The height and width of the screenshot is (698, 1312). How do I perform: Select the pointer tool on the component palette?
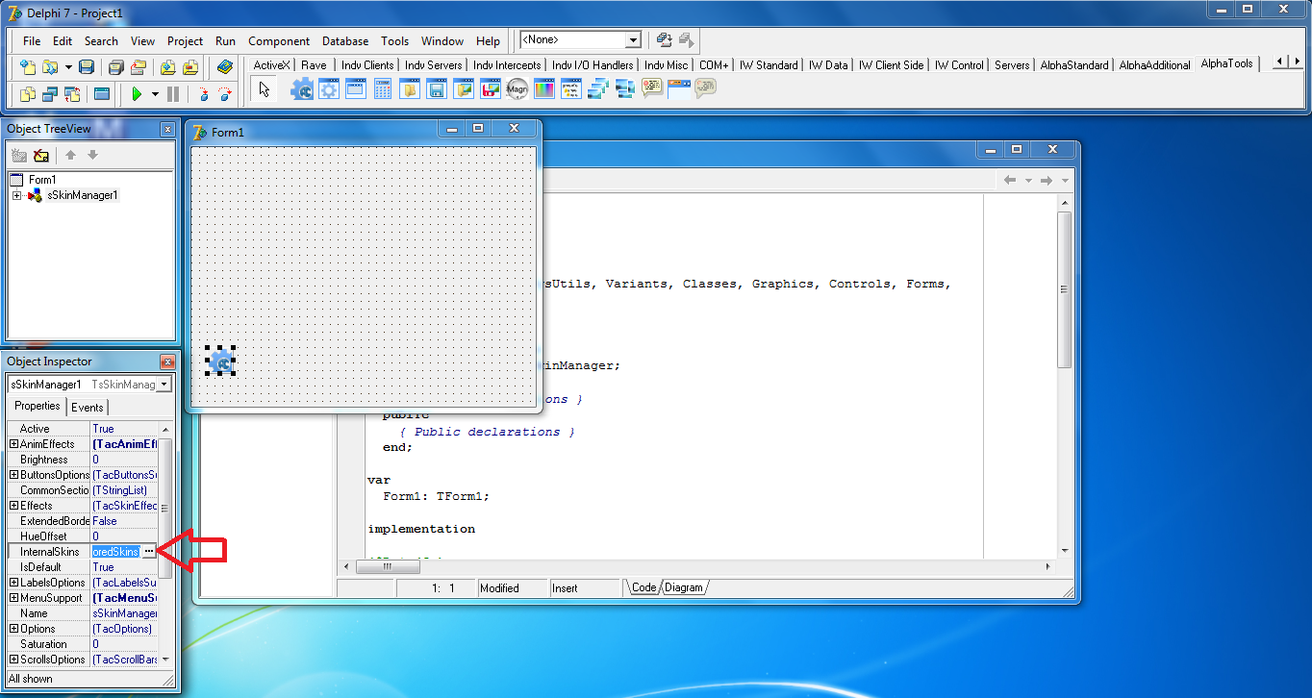[262, 88]
